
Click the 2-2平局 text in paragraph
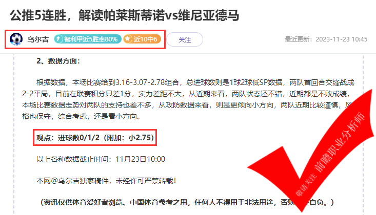[x=35, y=94]
